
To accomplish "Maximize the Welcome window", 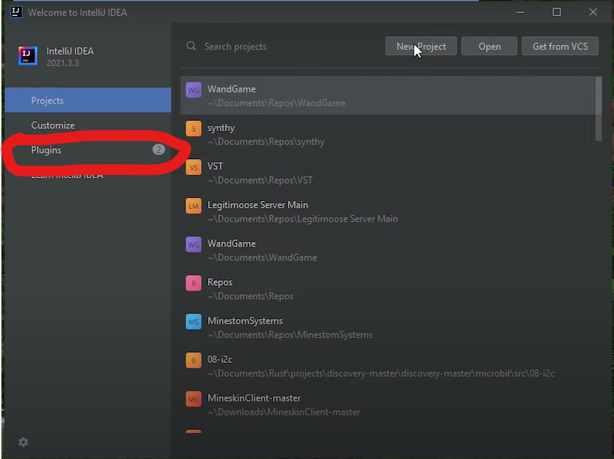I will click(556, 12).
